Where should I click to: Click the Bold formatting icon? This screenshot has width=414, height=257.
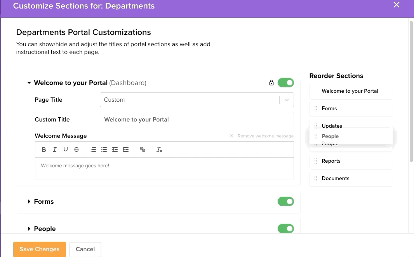click(44, 149)
